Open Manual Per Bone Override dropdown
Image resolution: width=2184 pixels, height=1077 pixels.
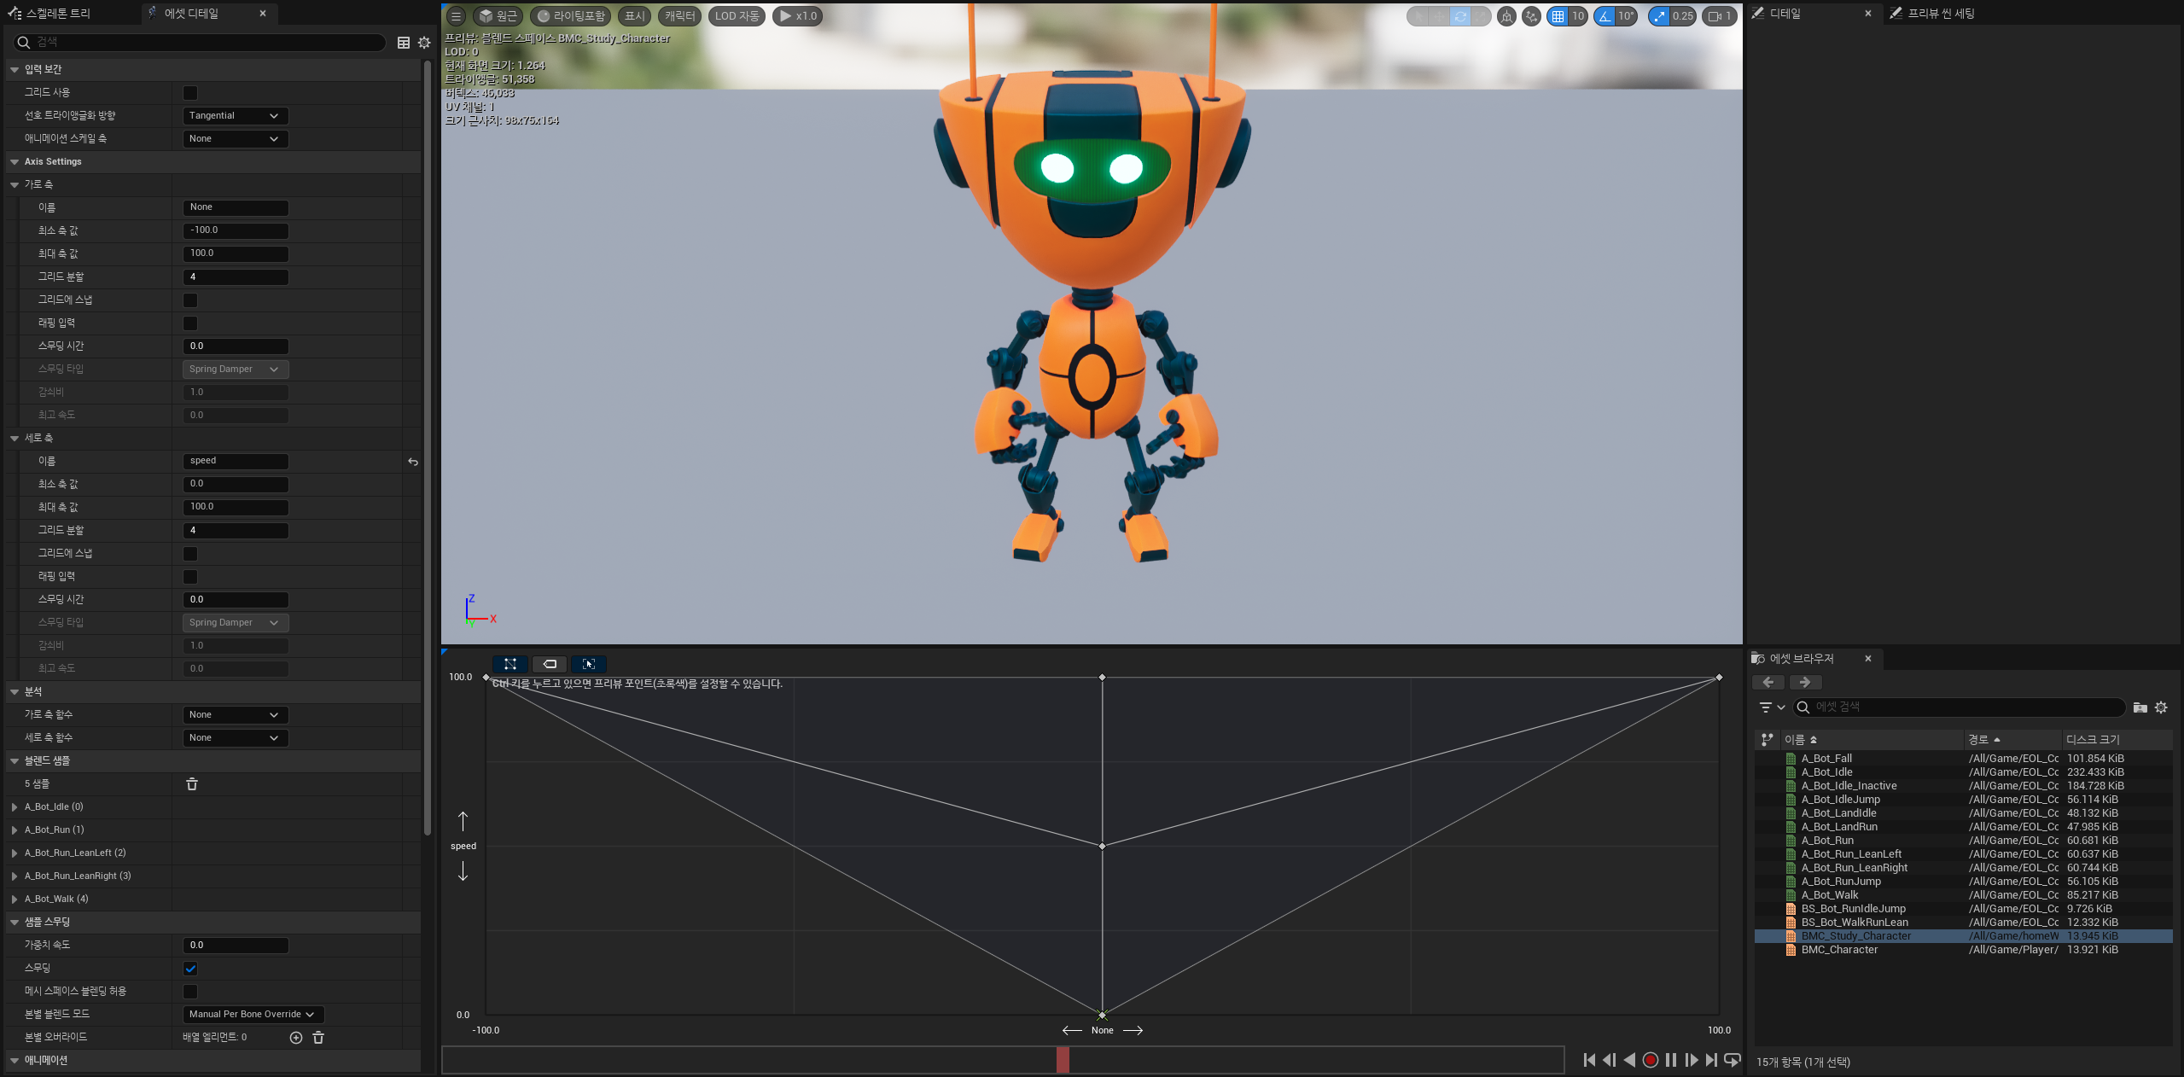(x=253, y=1015)
